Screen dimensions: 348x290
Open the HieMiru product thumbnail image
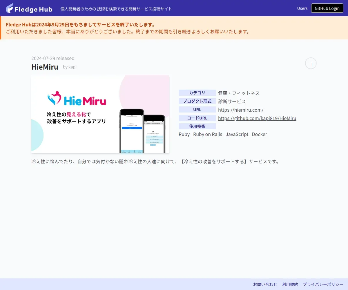pyautogui.click(x=100, y=114)
